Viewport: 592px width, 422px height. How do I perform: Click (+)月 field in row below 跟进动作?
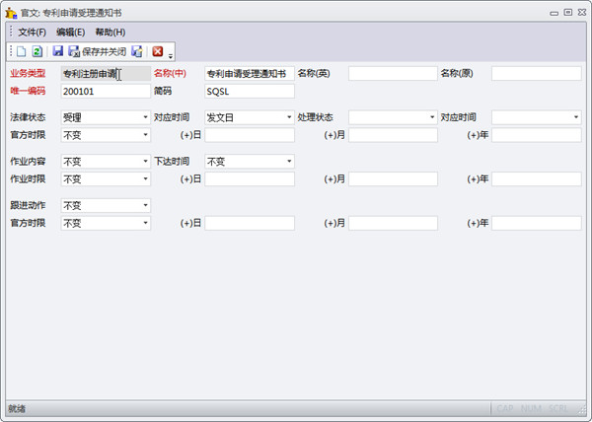(x=393, y=223)
